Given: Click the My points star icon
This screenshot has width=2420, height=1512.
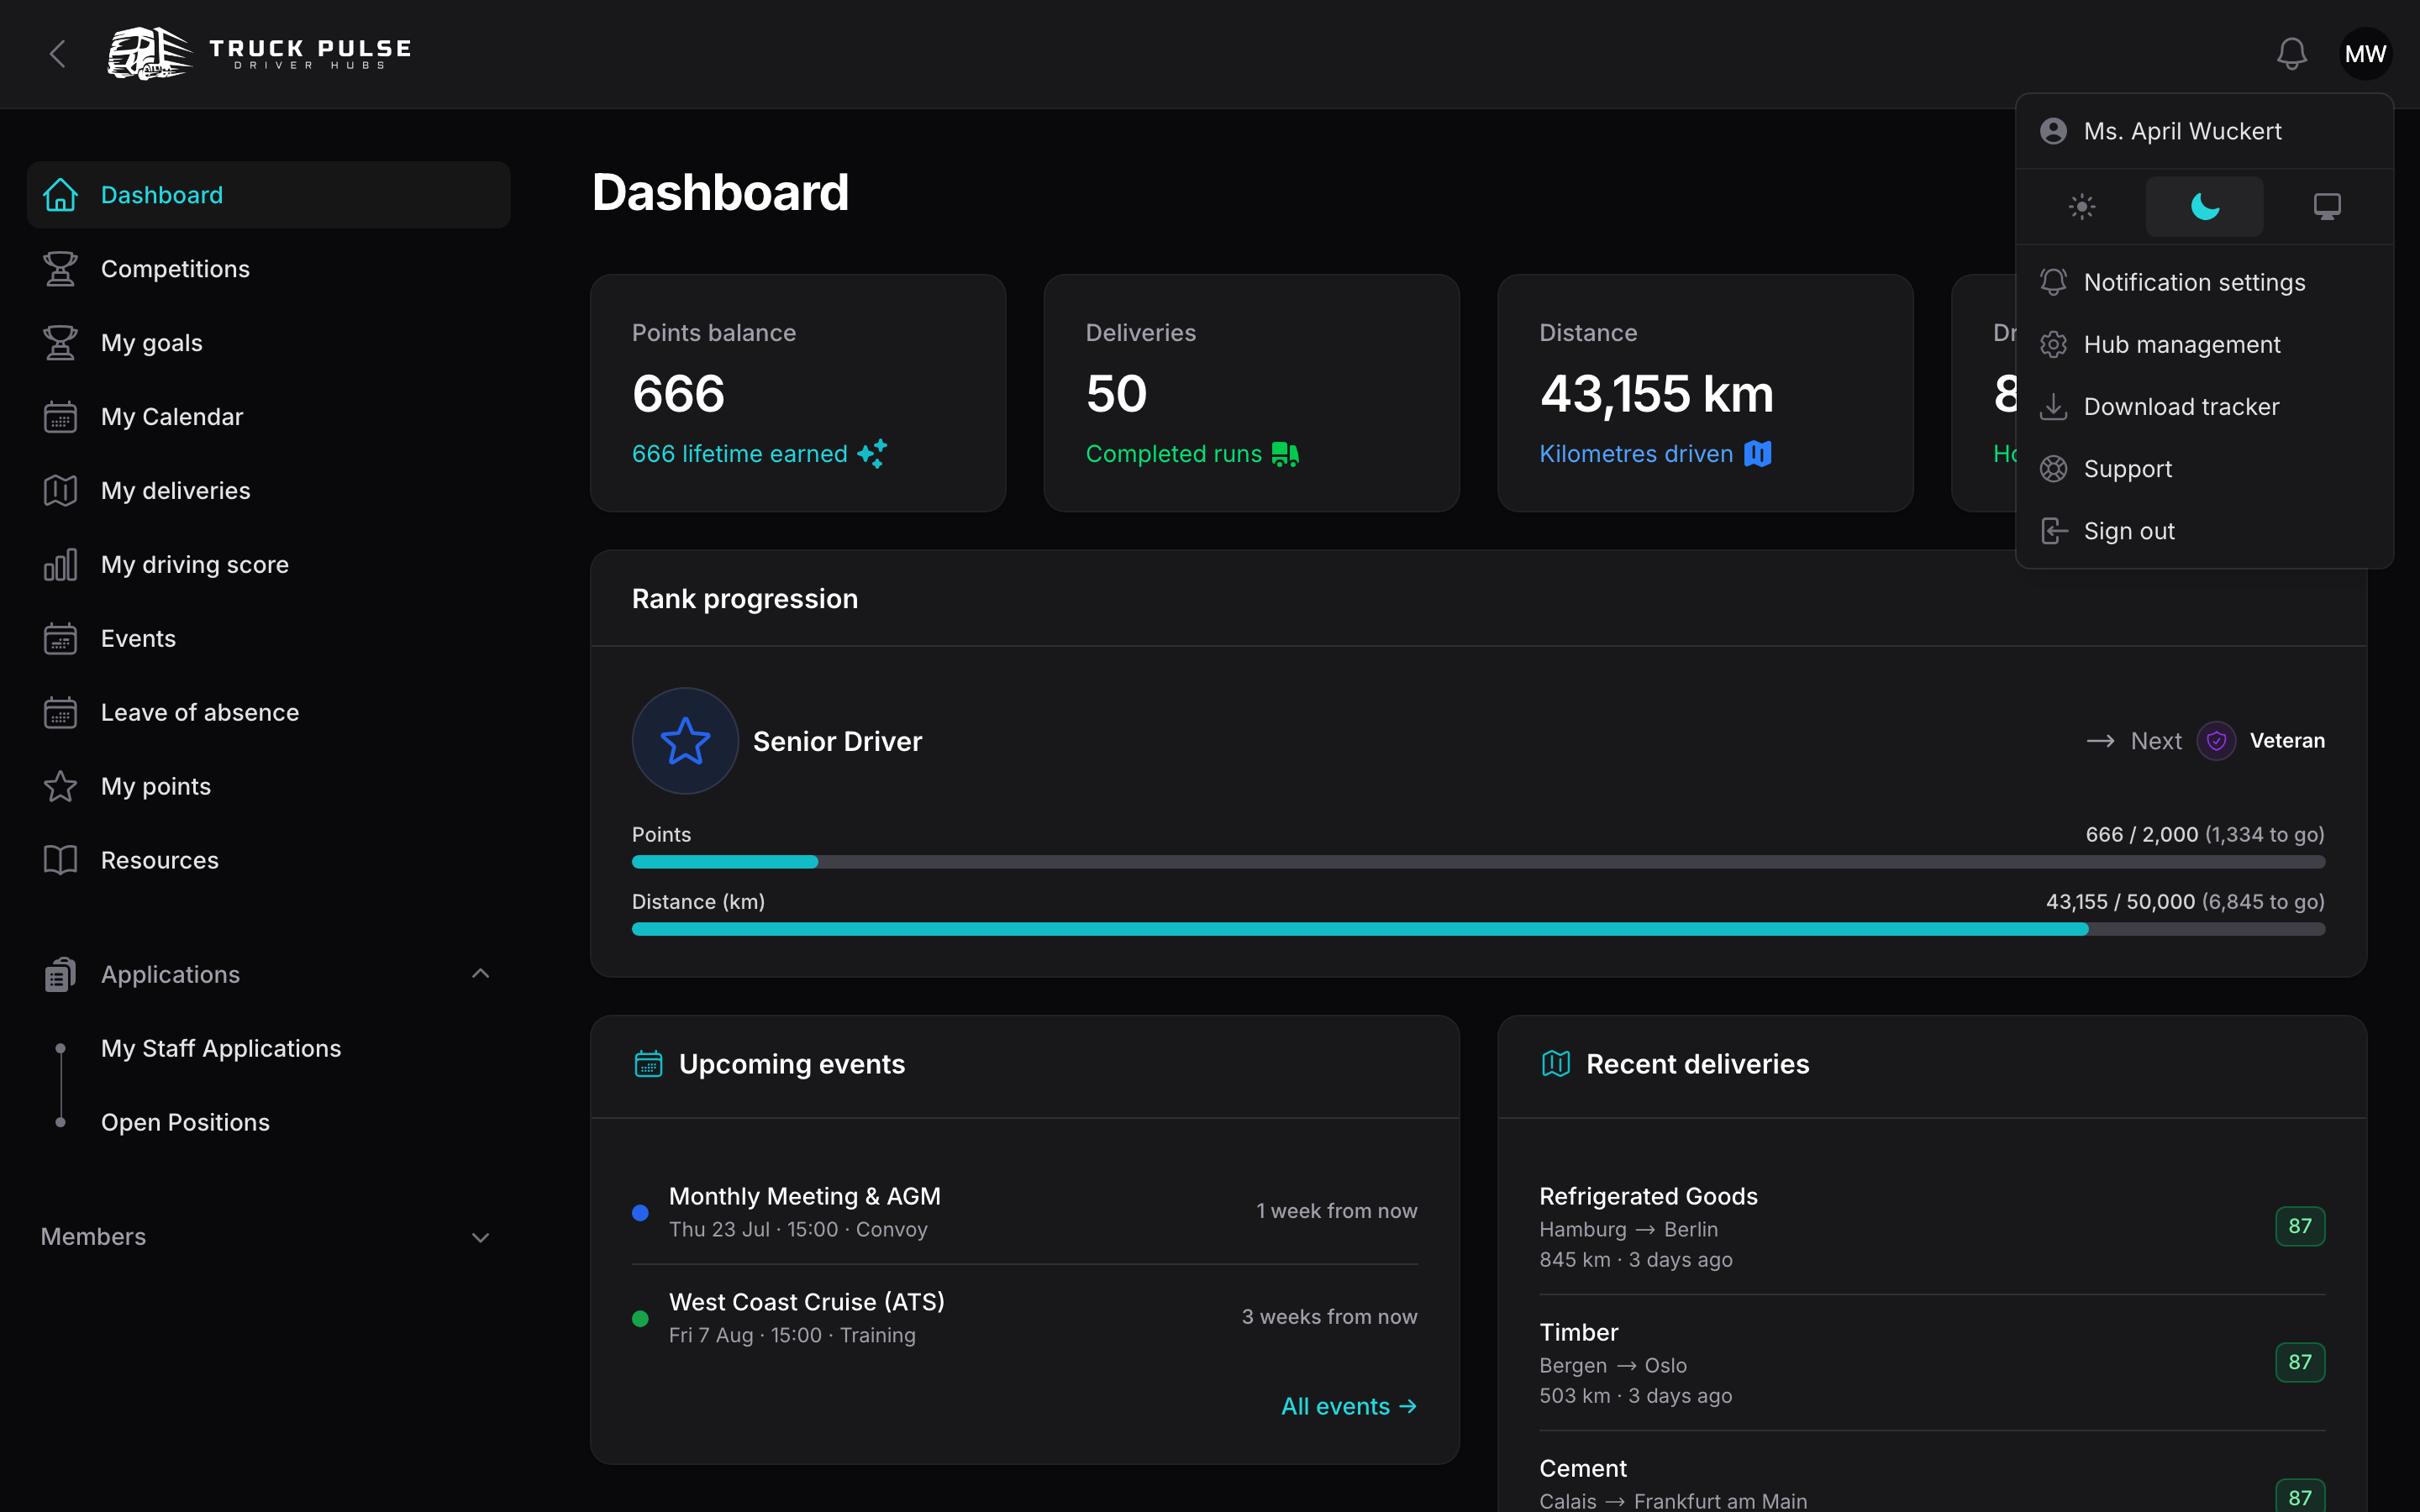Looking at the screenshot, I should click(60, 787).
